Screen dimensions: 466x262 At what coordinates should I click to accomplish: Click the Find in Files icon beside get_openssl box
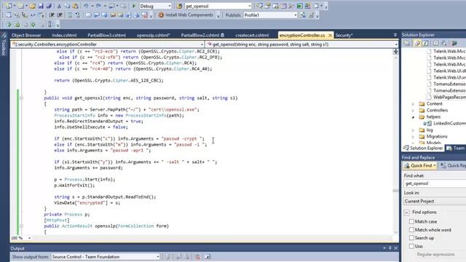coord(179,6)
